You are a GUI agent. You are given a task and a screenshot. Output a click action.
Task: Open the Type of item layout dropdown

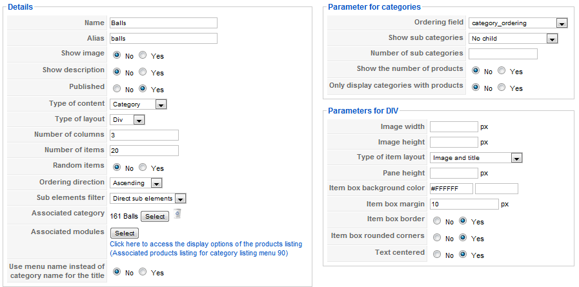click(x=476, y=158)
